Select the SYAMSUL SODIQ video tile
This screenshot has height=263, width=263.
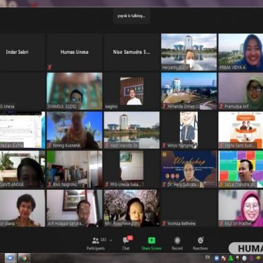coord(74,91)
